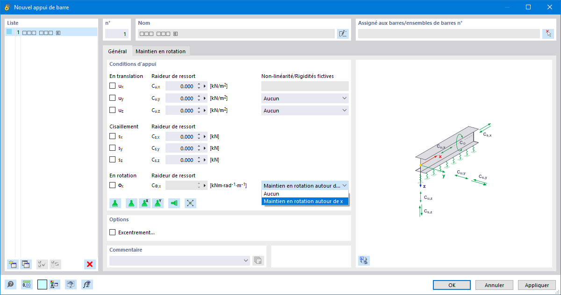Click the Nom text field

tap(236, 34)
